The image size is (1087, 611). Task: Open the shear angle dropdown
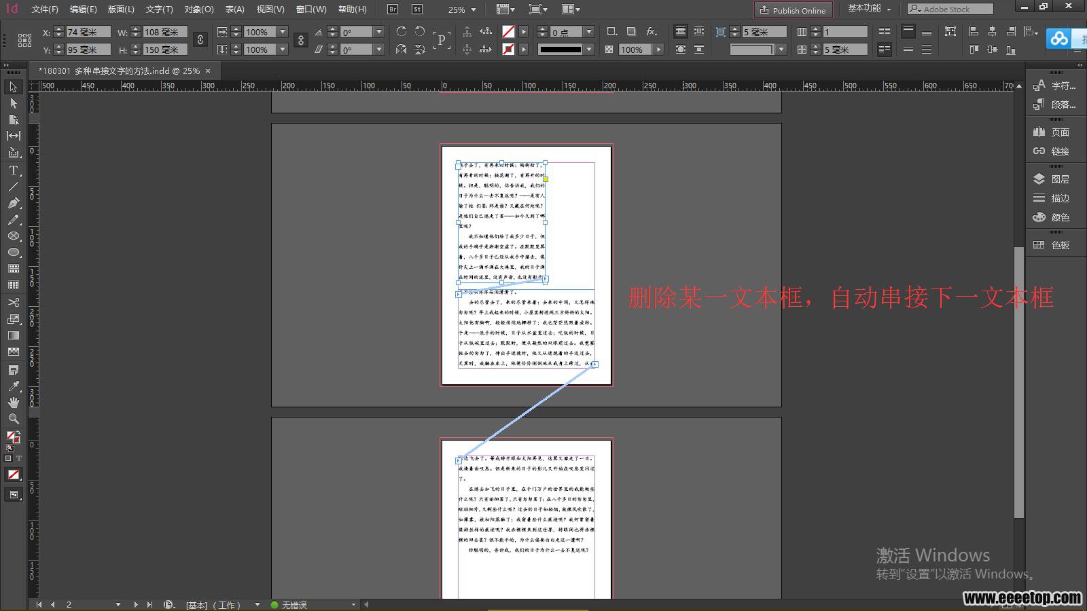(x=379, y=50)
